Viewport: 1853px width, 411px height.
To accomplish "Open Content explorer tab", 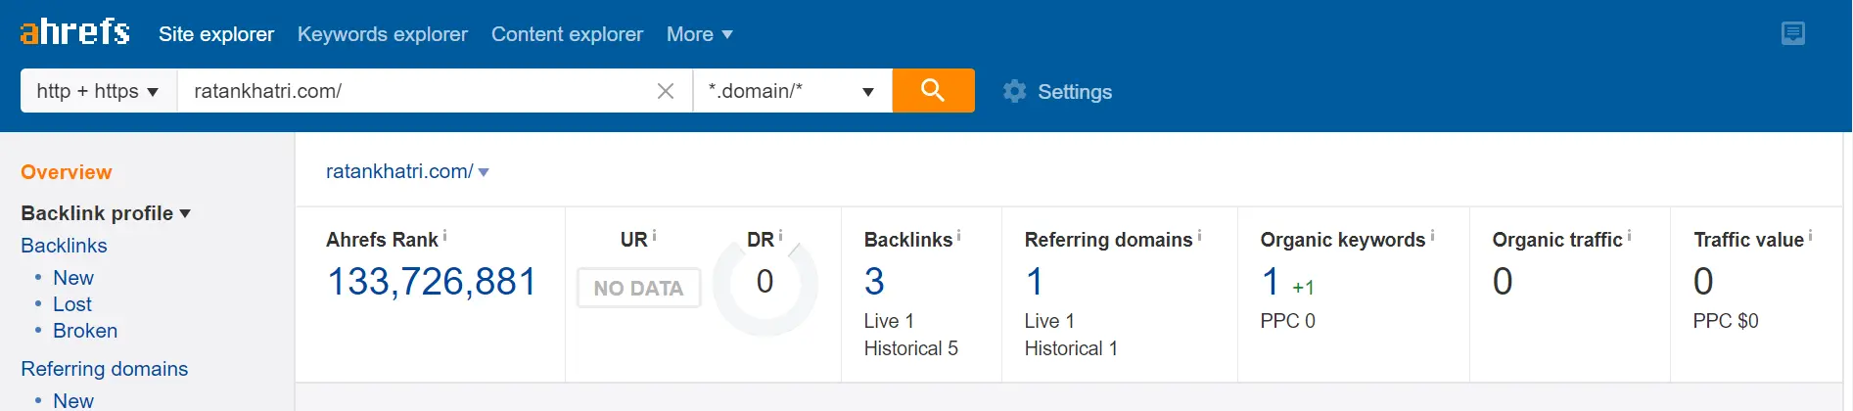I will pos(567,34).
